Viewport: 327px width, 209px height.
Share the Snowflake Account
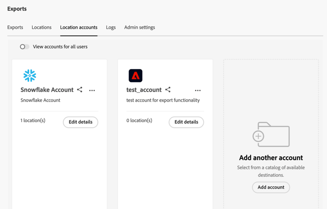[x=80, y=90]
